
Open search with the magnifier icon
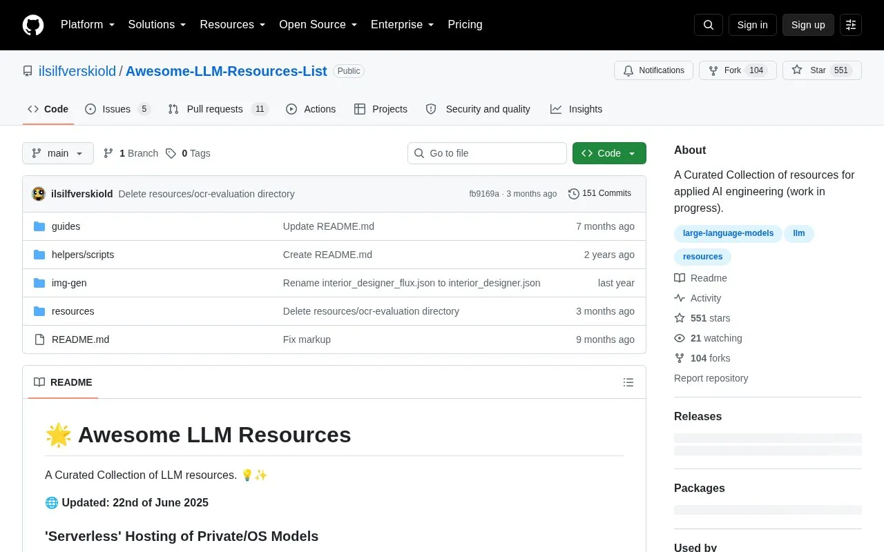pyautogui.click(x=709, y=25)
